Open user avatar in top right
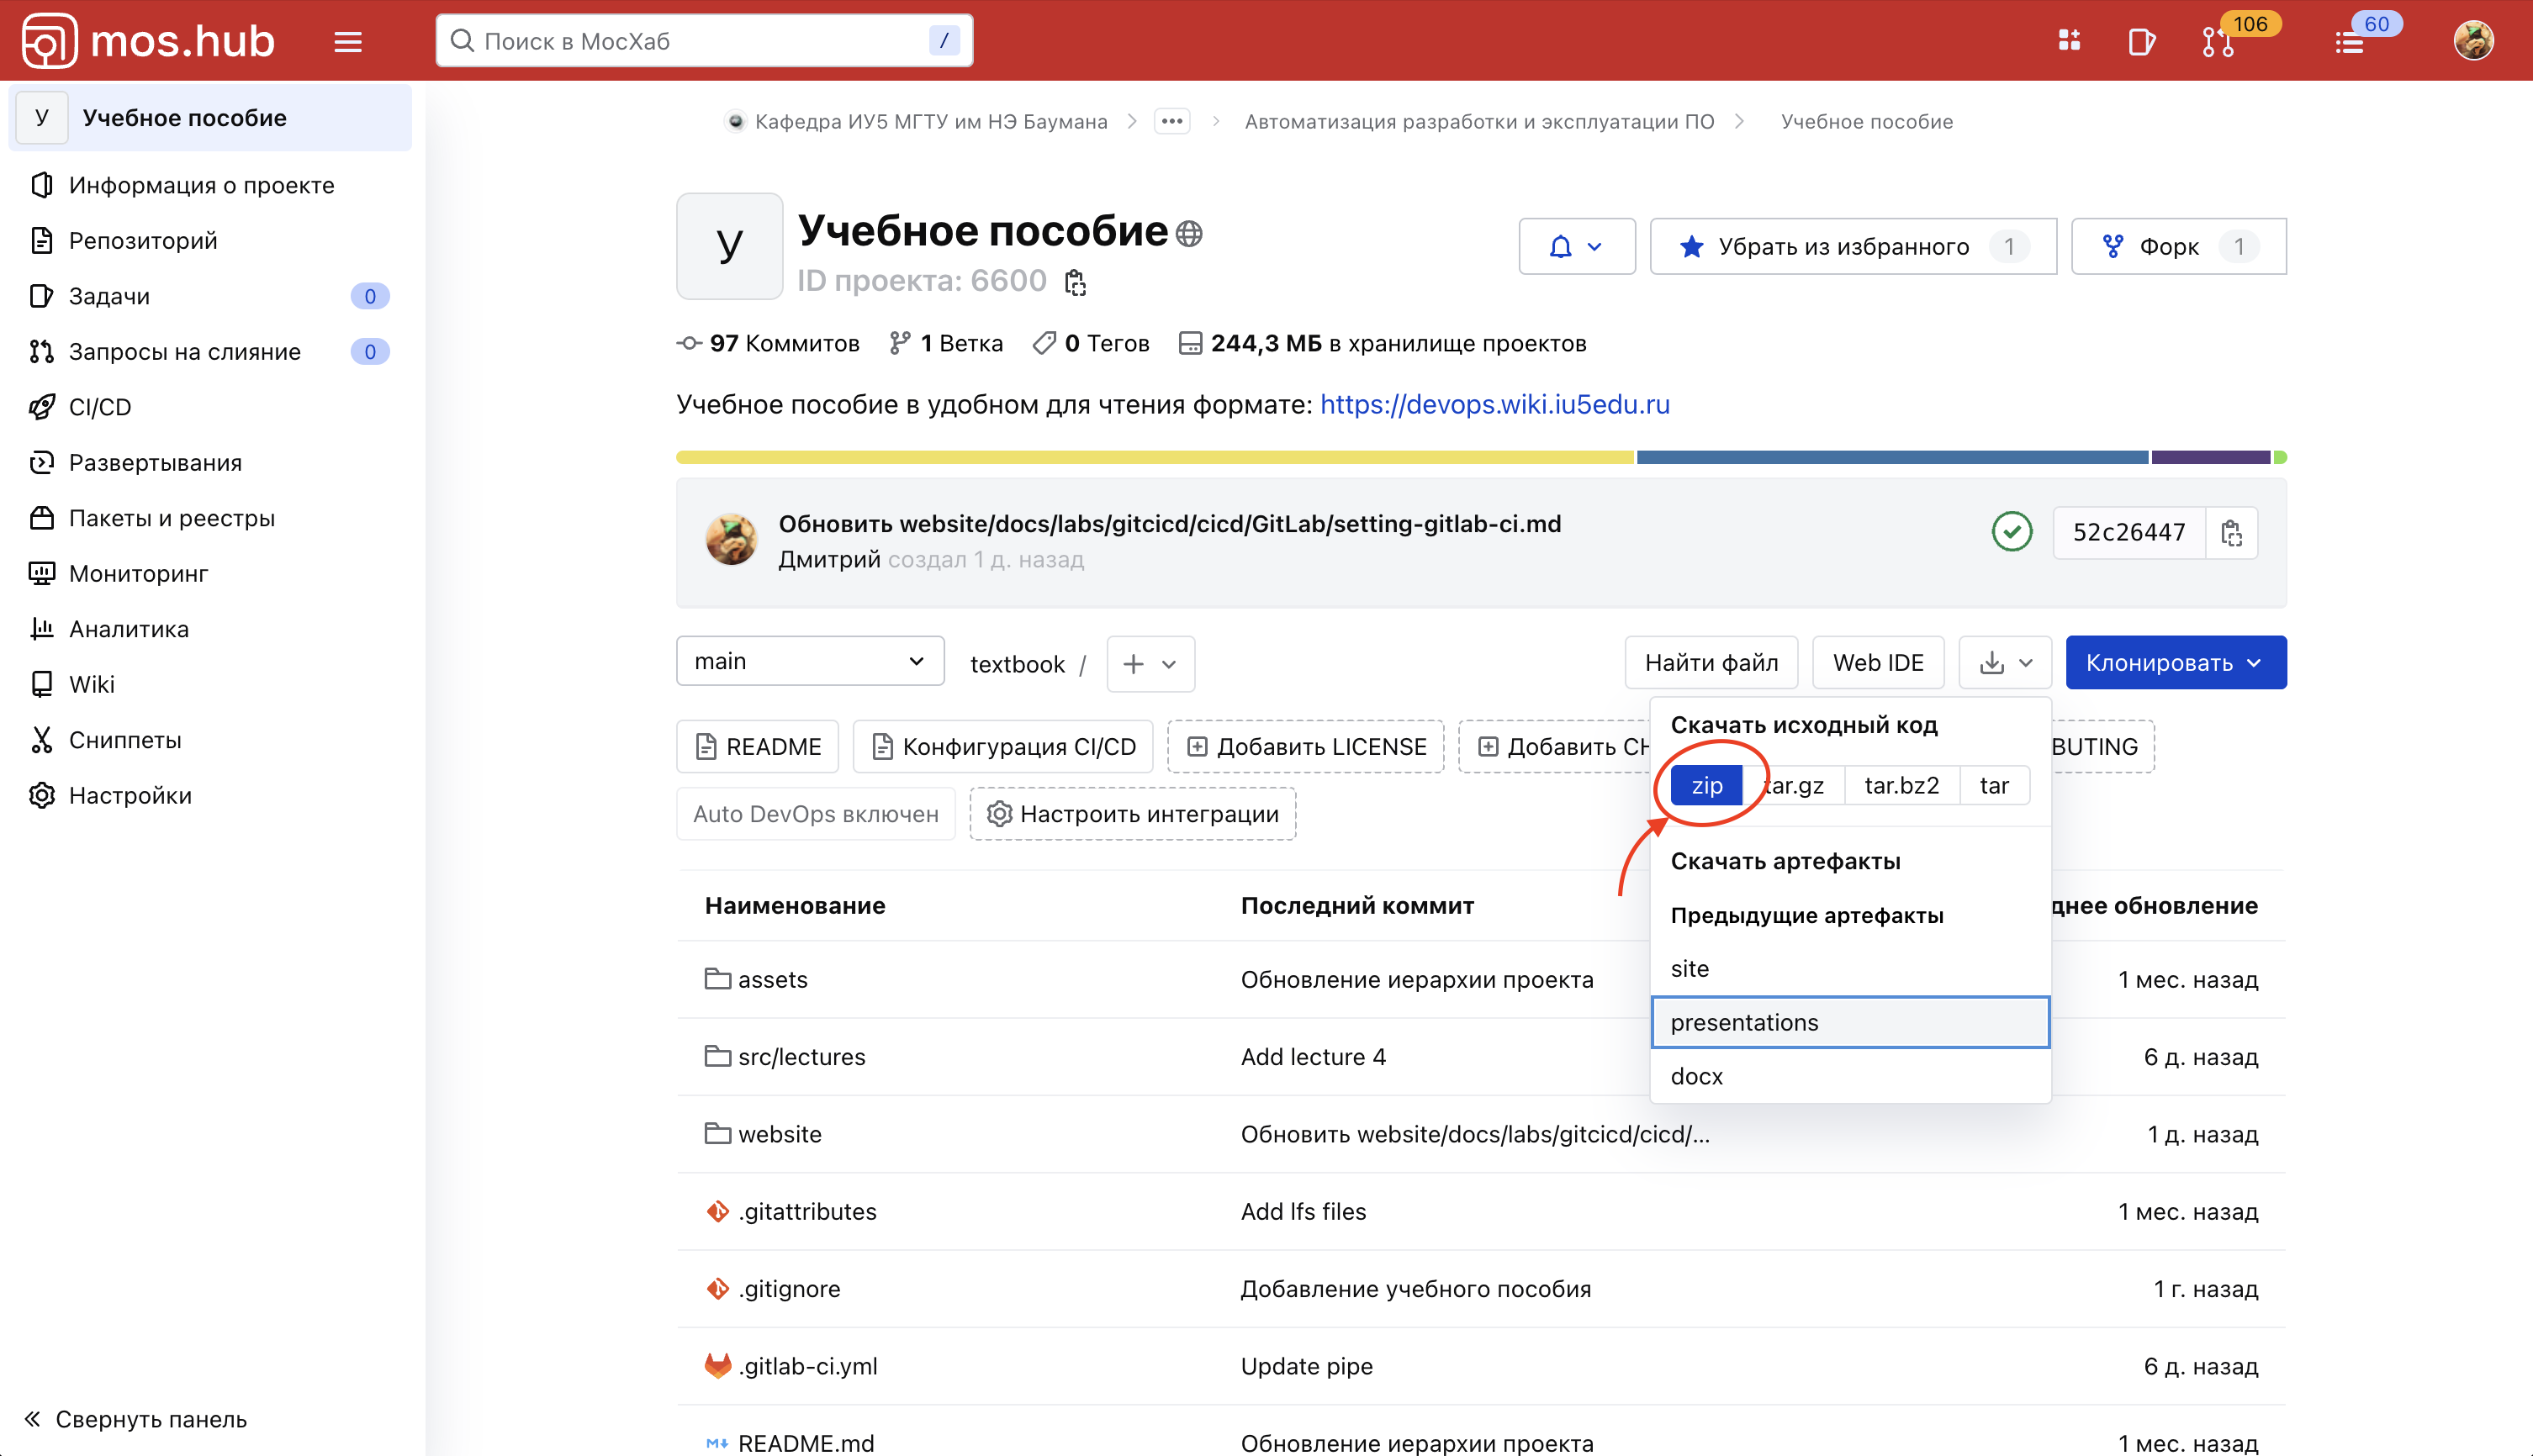2533x1456 pixels. pos(2473,41)
